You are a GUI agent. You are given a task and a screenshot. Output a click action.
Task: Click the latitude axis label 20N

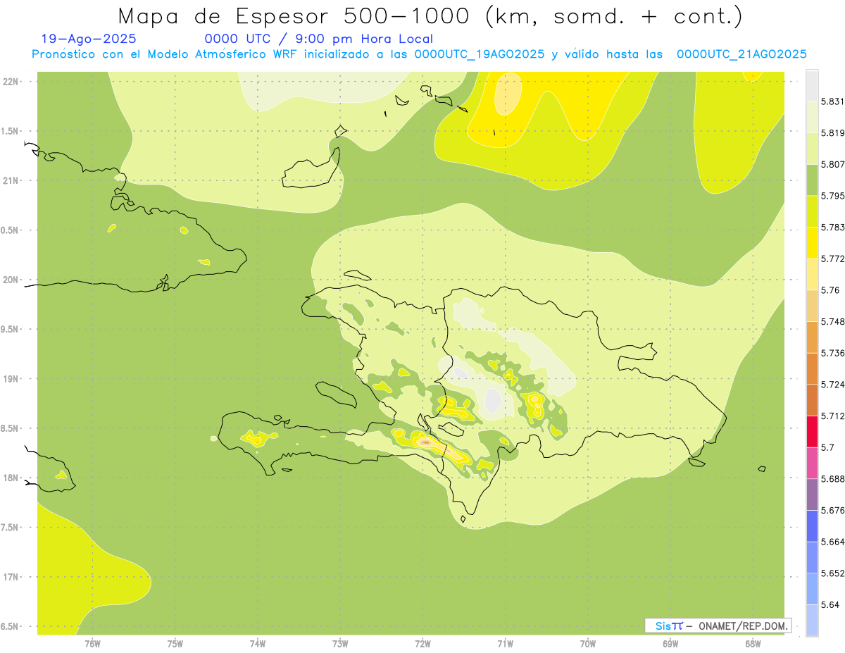coord(11,280)
